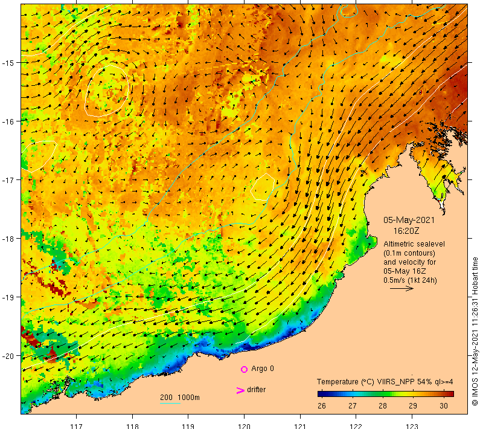Screen dimensions: 483x429
Task: Click the -16 latitude axis label
Action: tap(8, 121)
